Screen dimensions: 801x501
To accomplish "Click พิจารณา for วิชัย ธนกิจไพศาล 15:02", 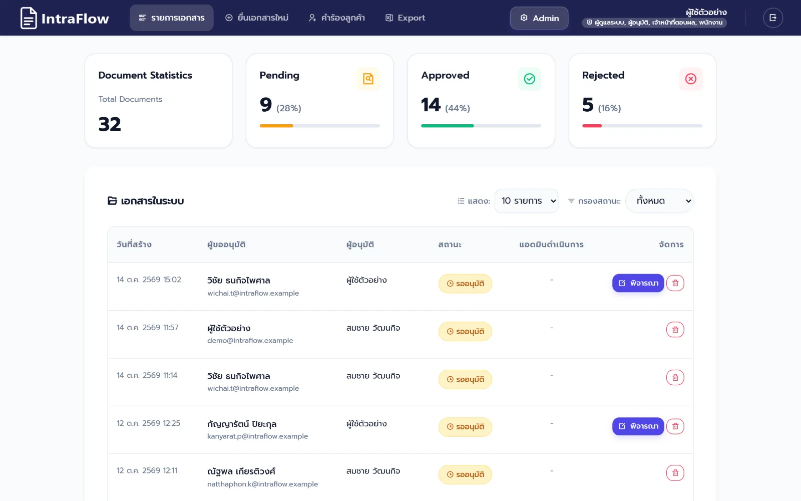I will 638,283.
